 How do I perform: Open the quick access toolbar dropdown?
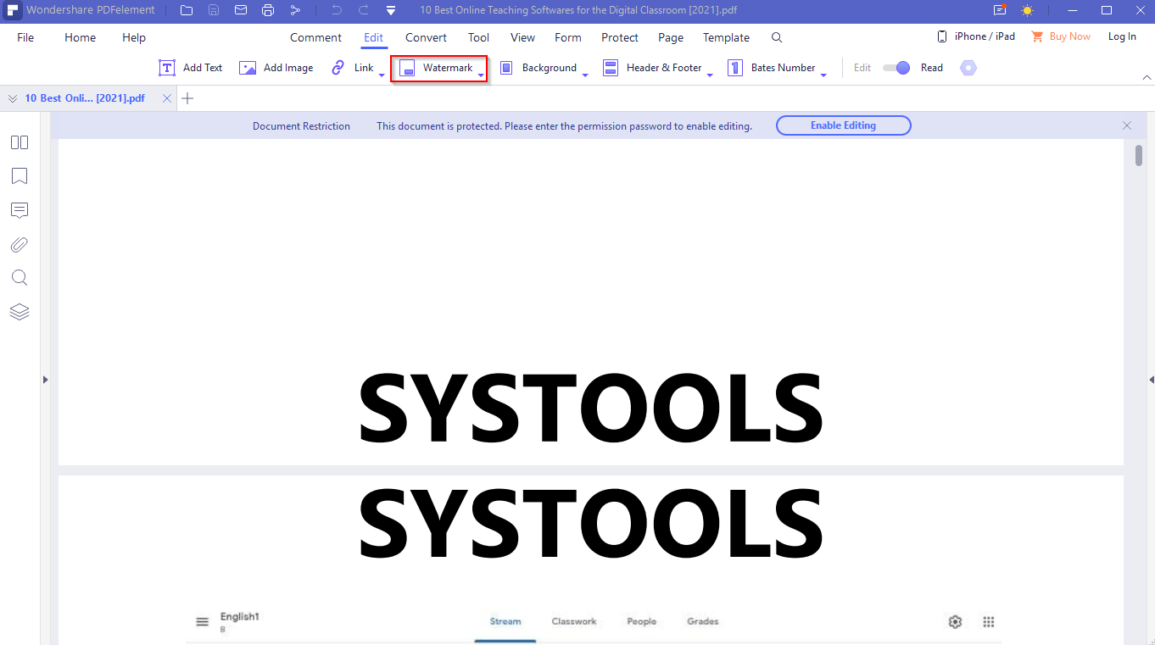(391, 11)
